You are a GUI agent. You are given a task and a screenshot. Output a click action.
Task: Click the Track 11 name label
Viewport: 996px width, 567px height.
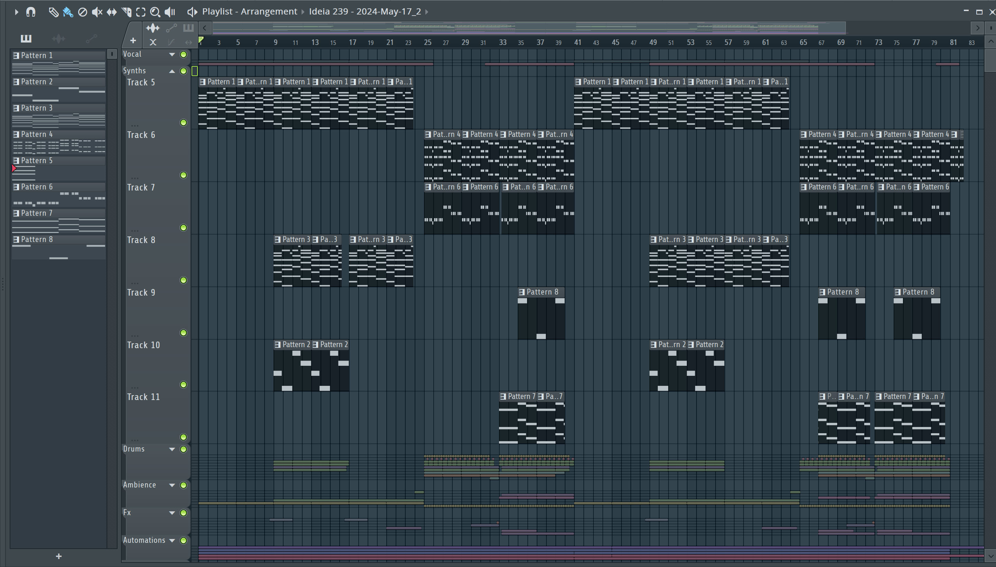[143, 397]
